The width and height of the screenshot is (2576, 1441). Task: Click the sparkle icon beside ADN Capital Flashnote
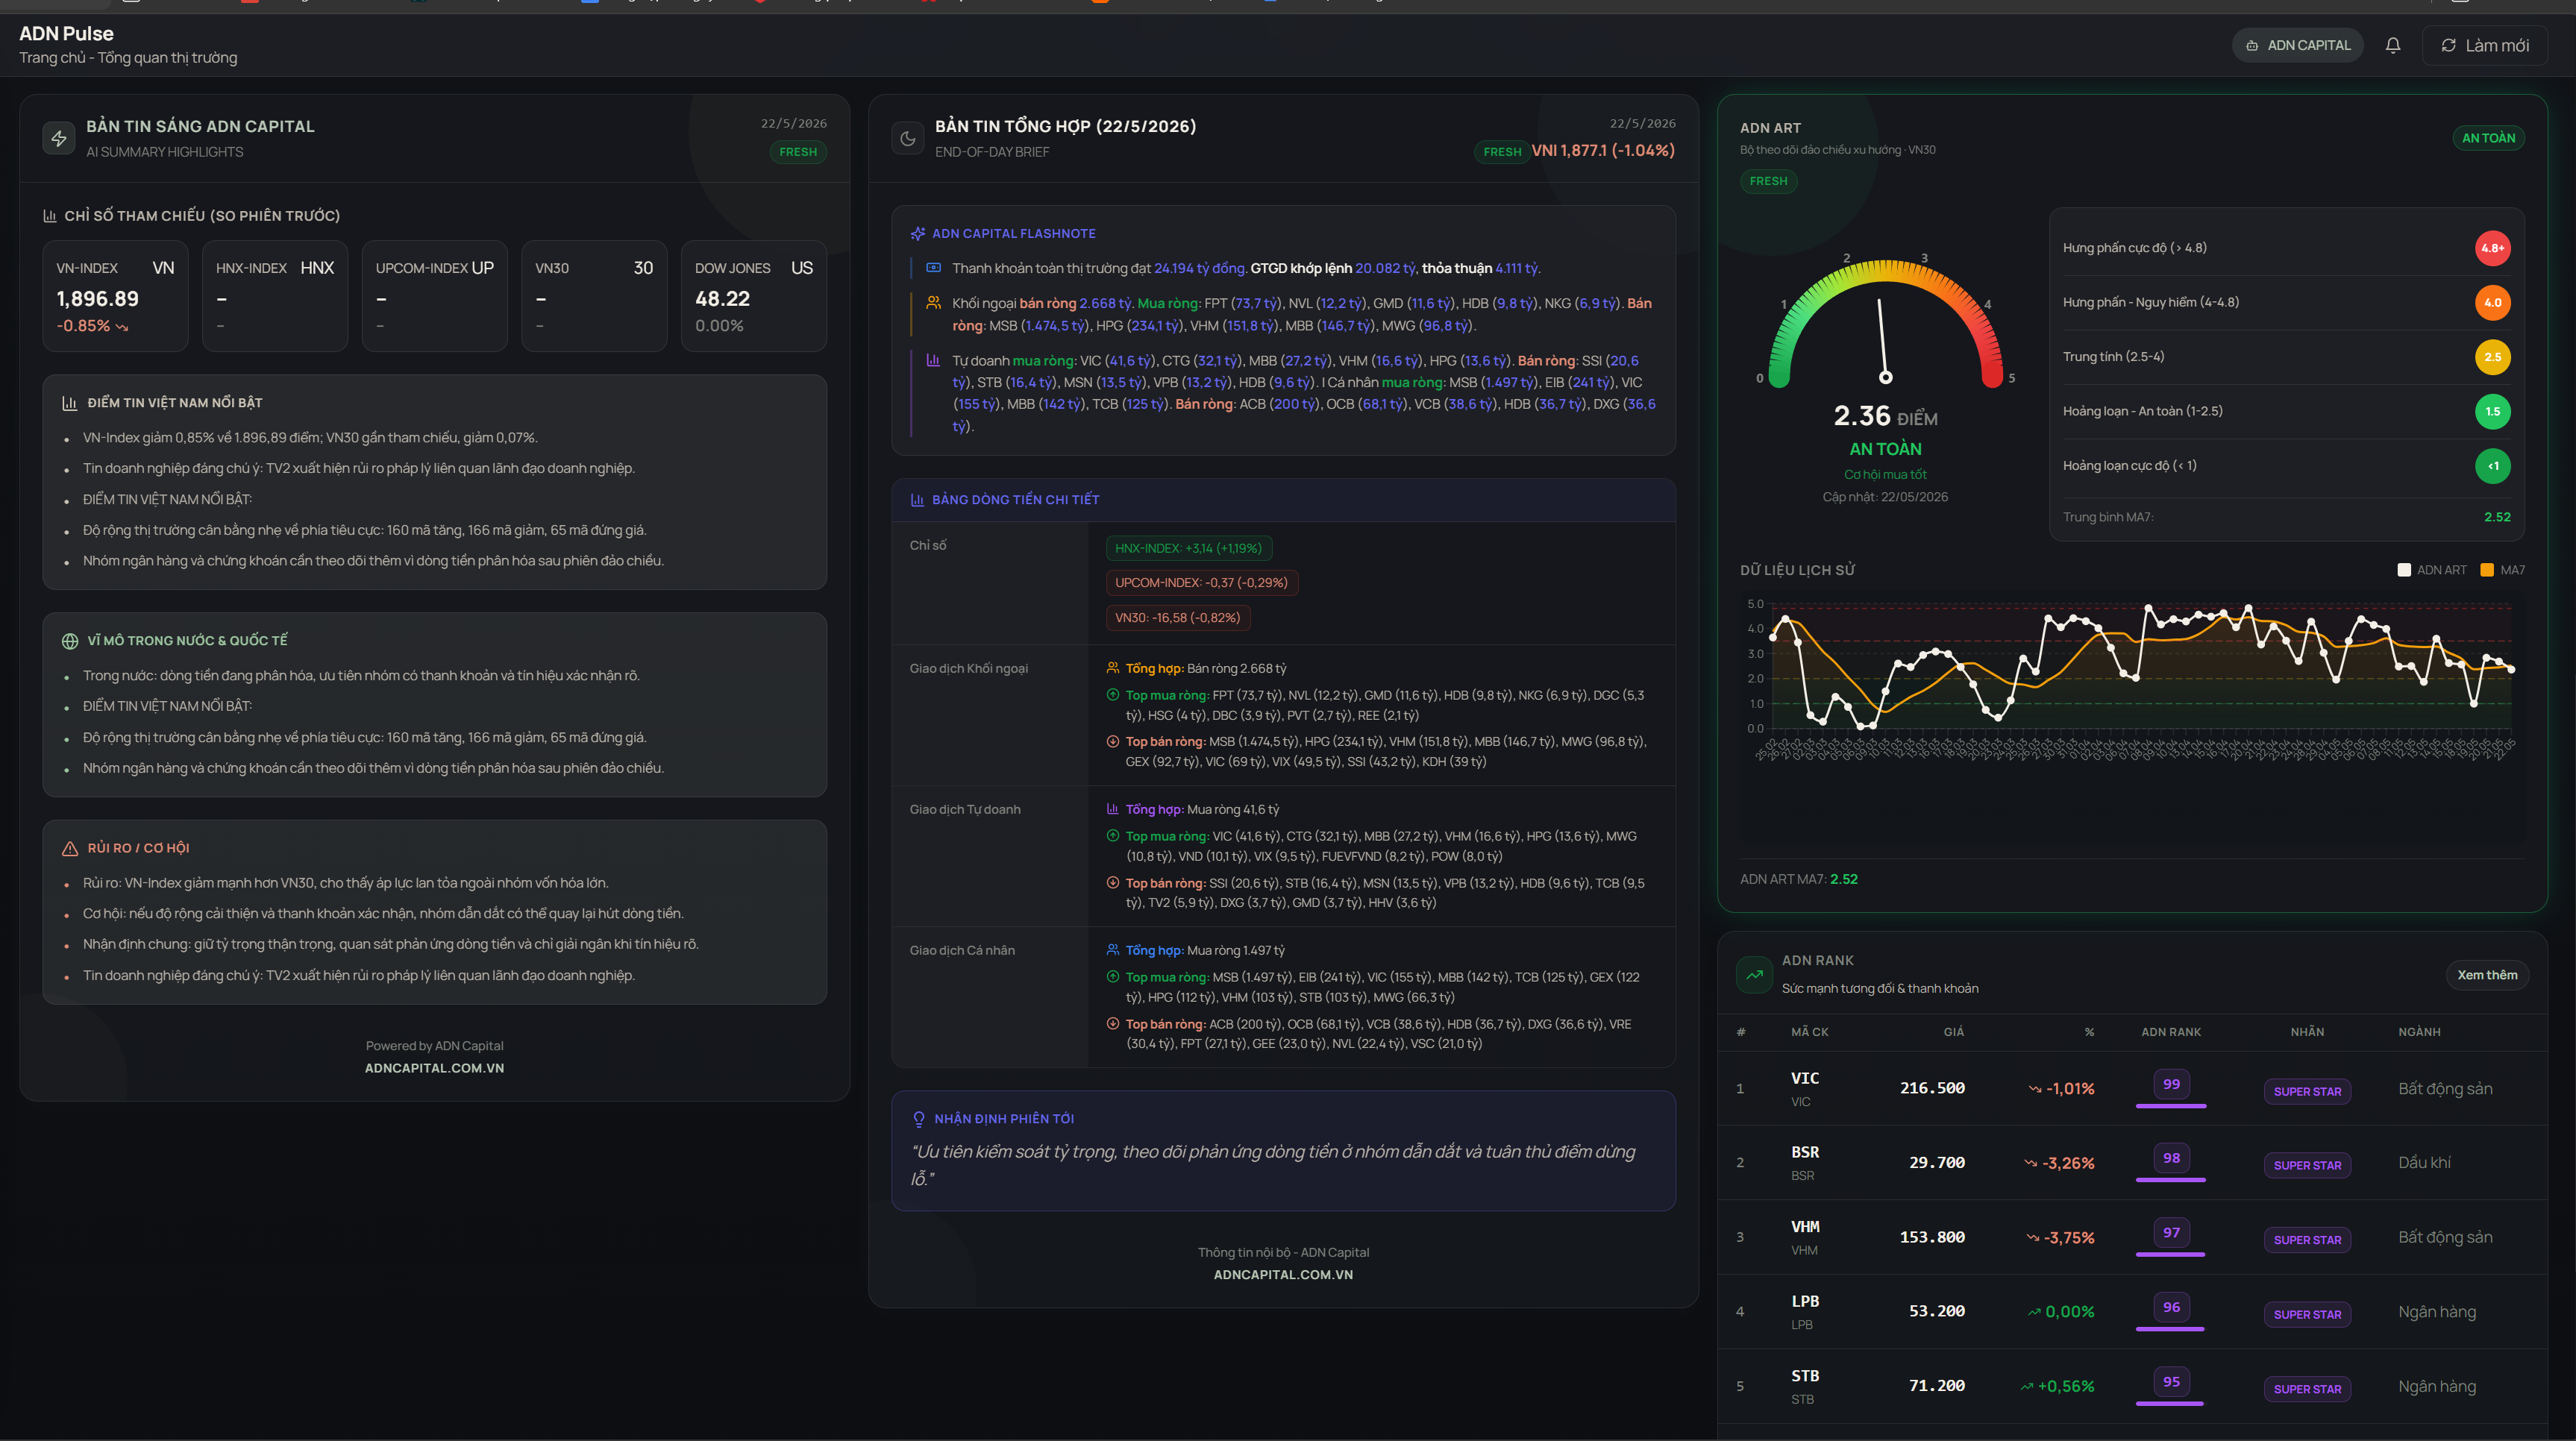(918, 234)
